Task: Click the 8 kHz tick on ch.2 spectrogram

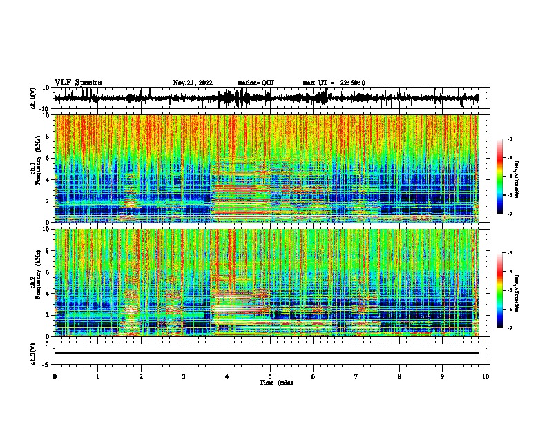Action: [x=48, y=251]
